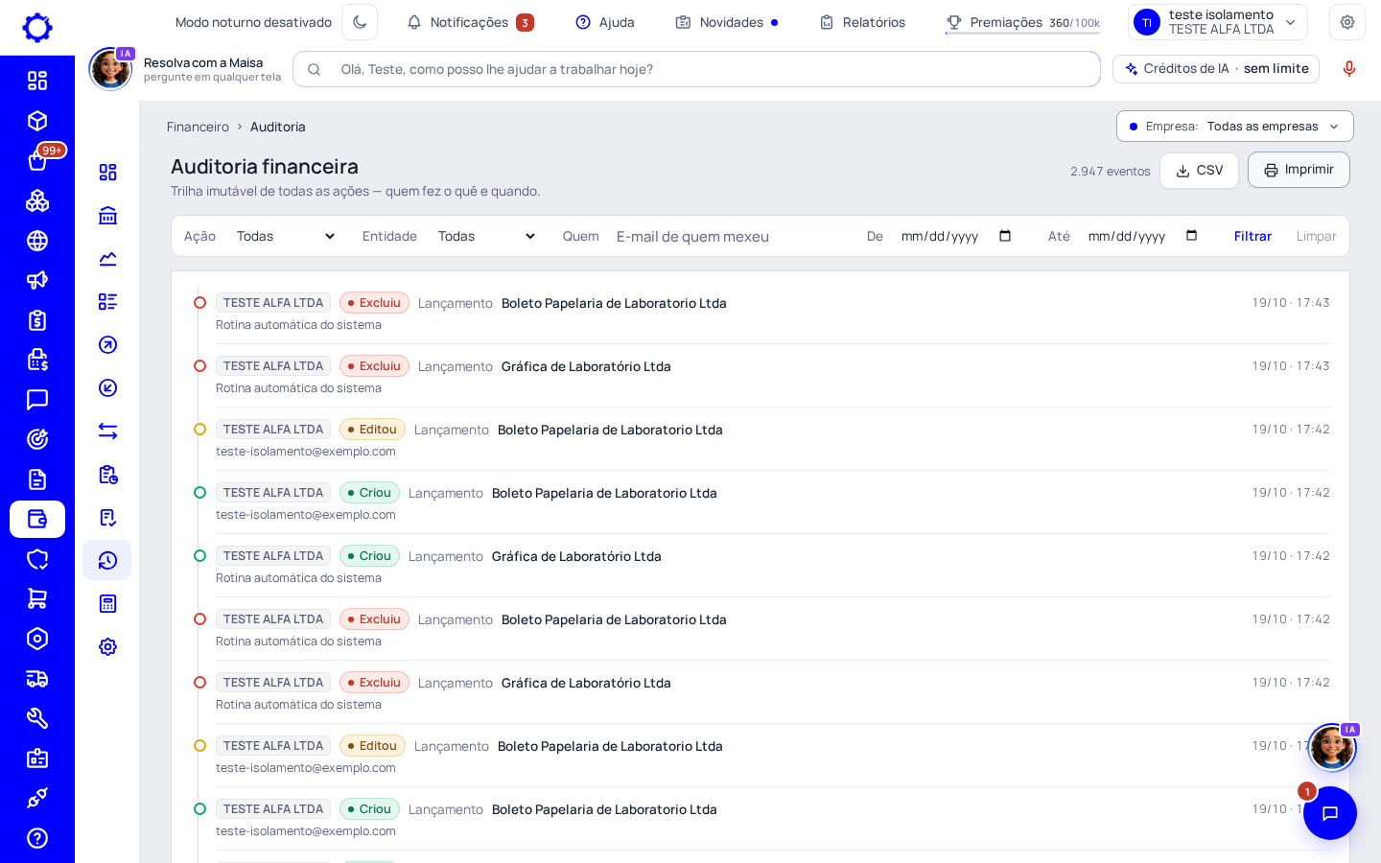This screenshot has width=1381, height=863.
Task: Click the main sidebar dashboard grid icon
Action: (37, 81)
